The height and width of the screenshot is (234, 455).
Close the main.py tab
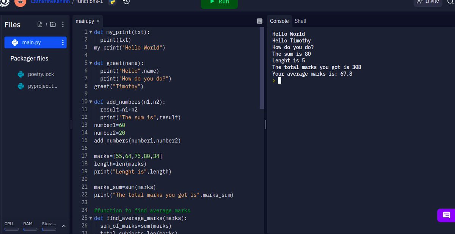[x=98, y=21]
